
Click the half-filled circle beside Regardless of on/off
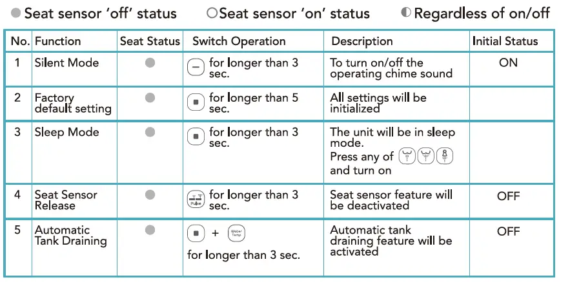tap(406, 13)
